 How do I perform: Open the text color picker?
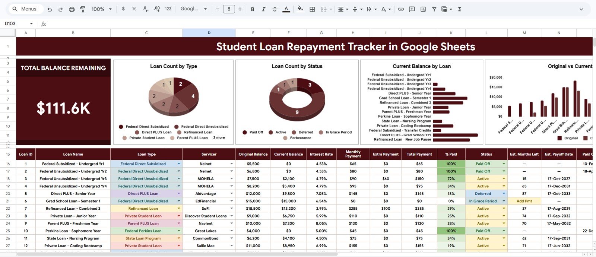pyautogui.click(x=286, y=9)
